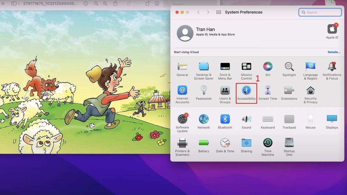Click the Tran Han profile avatar
The height and width of the screenshot is (195, 347).
(185, 33)
